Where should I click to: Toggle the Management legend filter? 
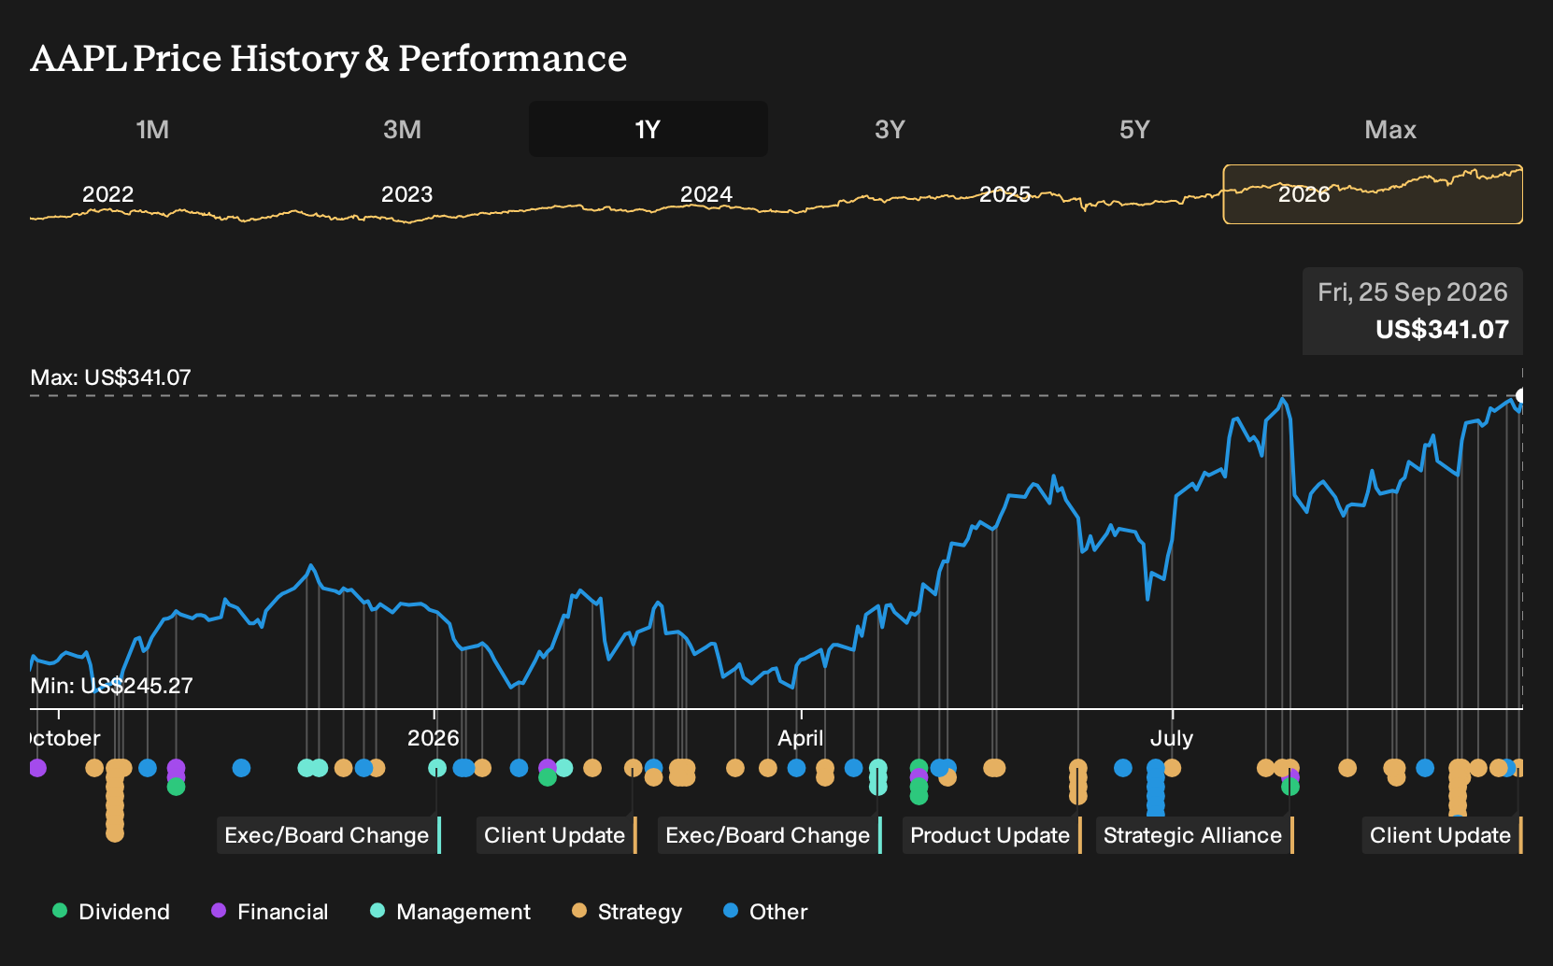[x=450, y=912]
